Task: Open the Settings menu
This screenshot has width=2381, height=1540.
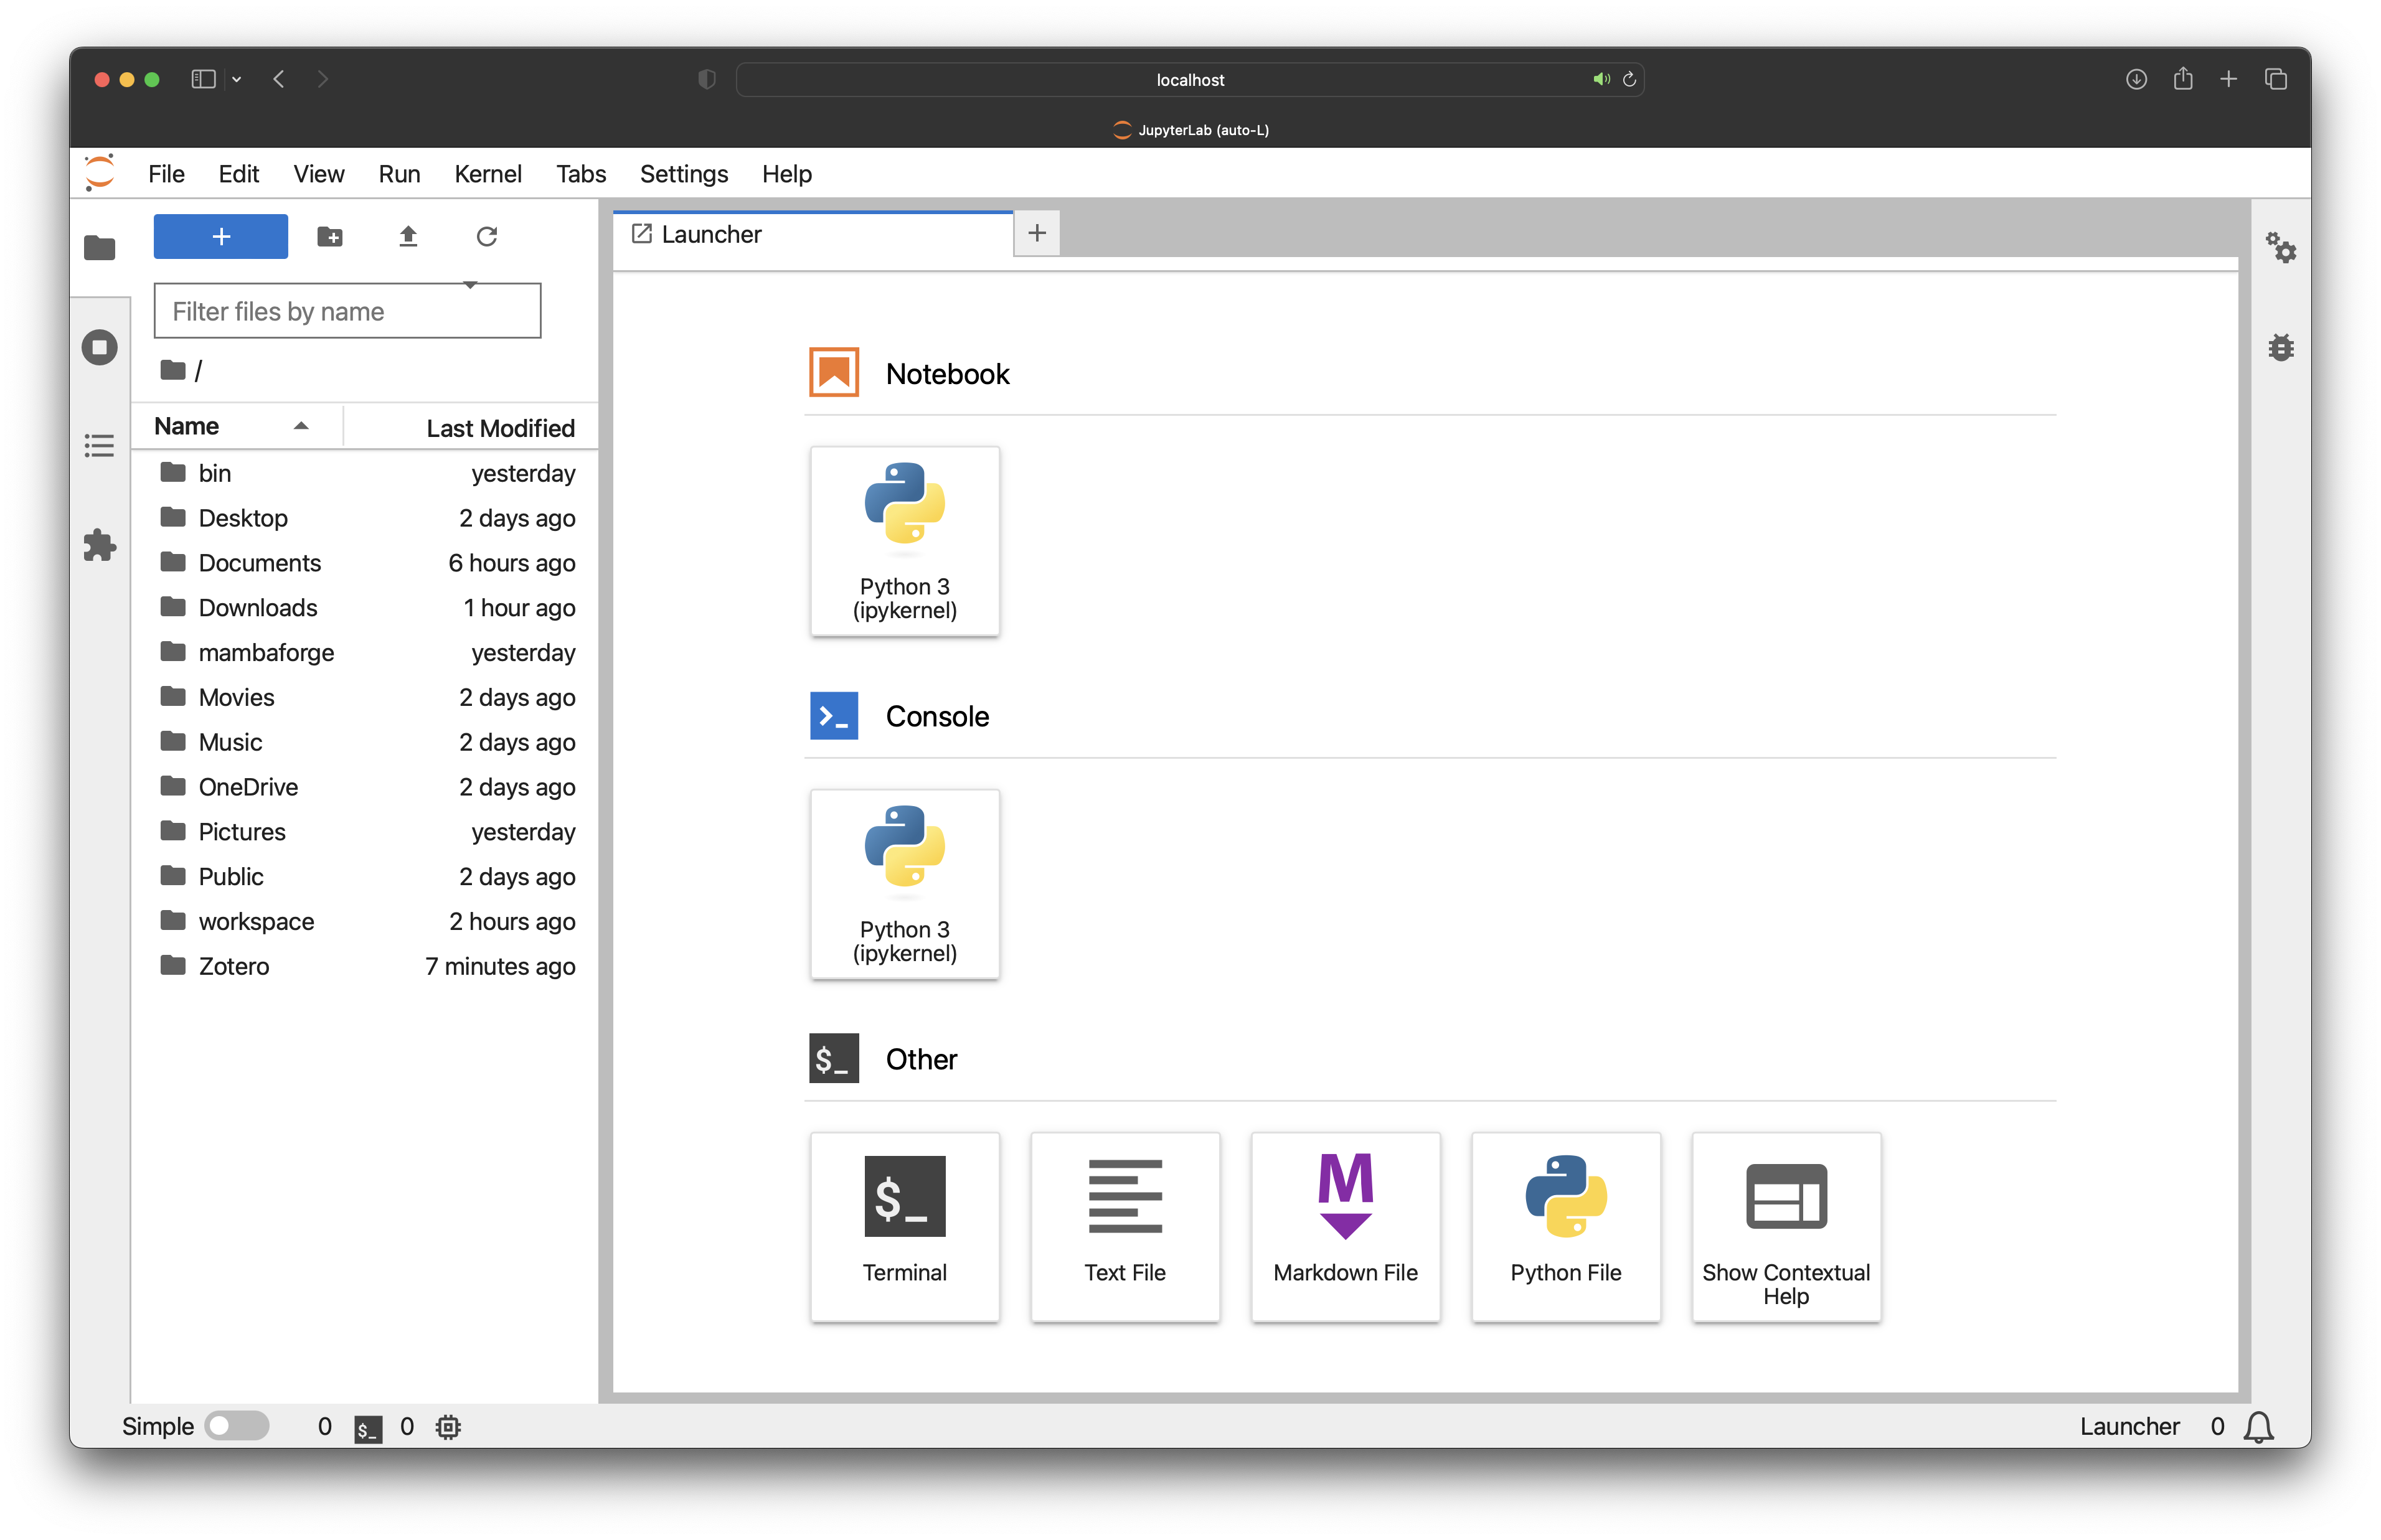Action: pos(683,174)
